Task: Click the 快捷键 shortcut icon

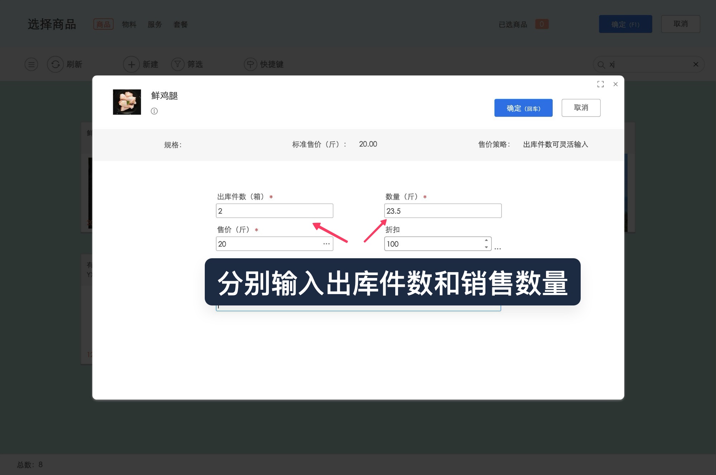Action: [251, 64]
